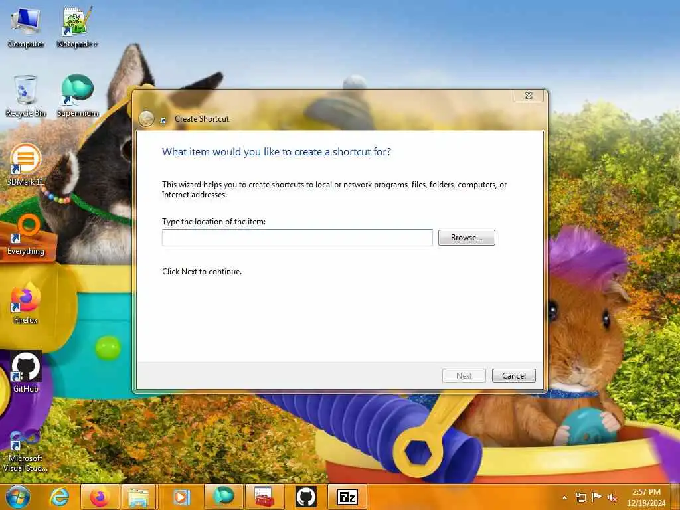Open Windows Explorer from the taskbar
The image size is (680, 510).
tap(139, 497)
